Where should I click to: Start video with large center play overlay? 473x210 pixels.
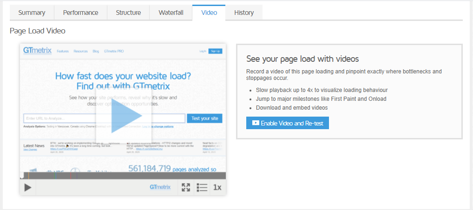pyautogui.click(x=124, y=116)
